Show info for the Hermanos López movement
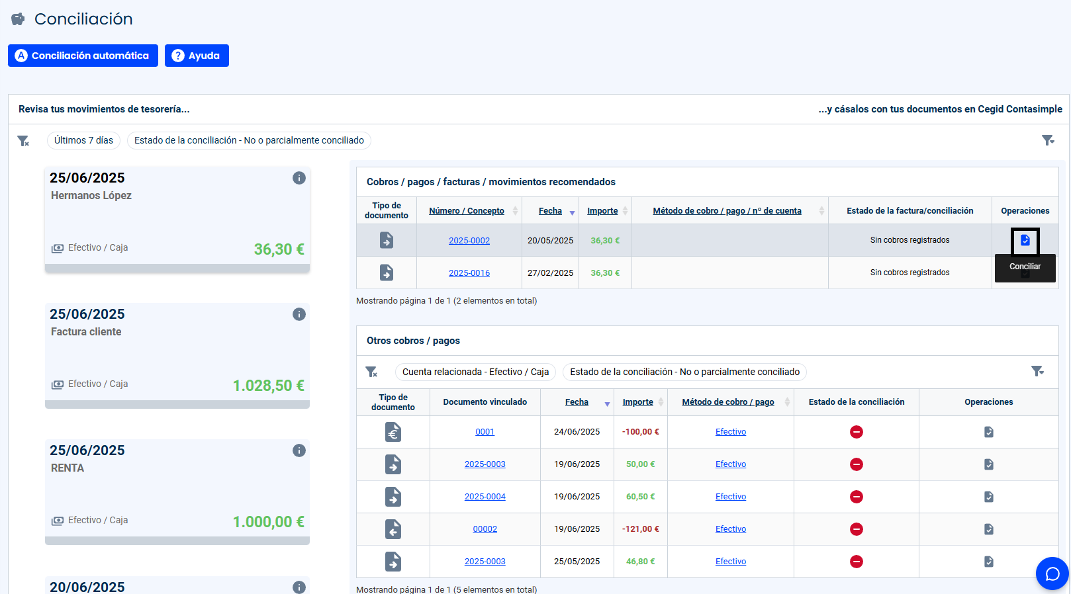Viewport: 1071px width, 594px height. tap(299, 178)
